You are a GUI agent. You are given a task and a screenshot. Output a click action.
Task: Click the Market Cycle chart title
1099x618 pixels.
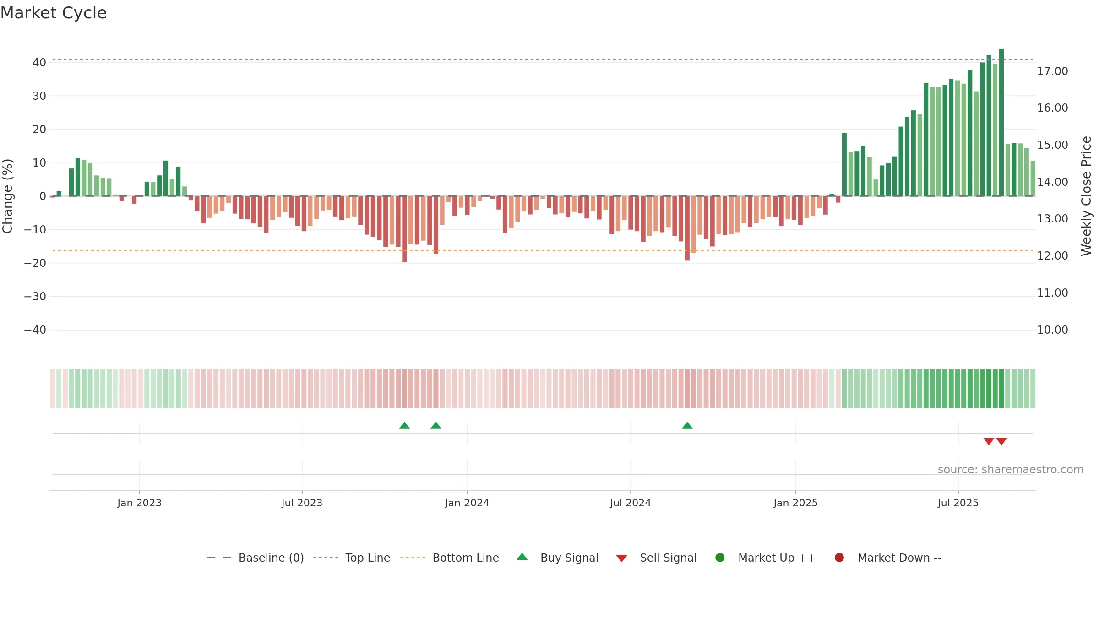(54, 13)
